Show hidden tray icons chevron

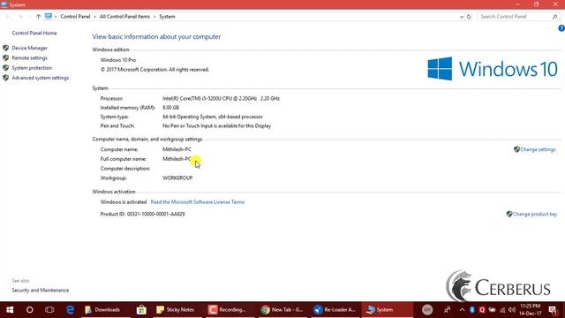463,310
